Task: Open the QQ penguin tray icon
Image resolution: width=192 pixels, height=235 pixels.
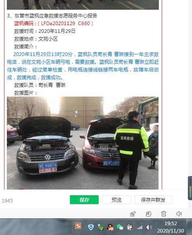Action: click(110, 227)
